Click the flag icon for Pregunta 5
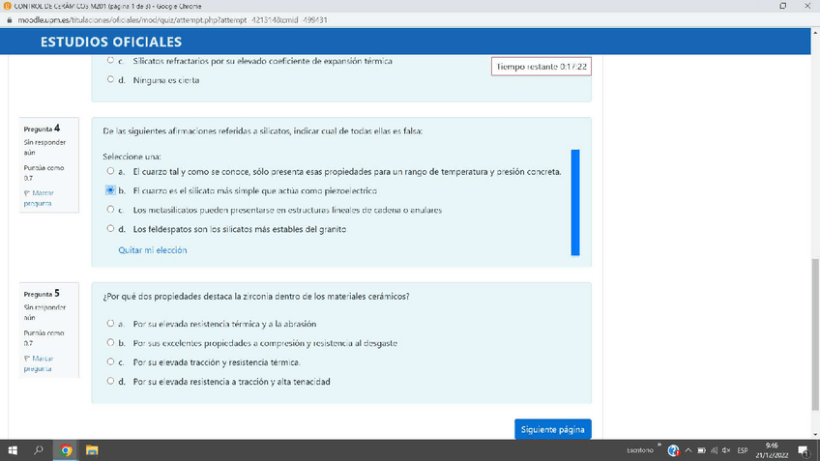Viewport: 820px width, 461px height. pyautogui.click(x=27, y=359)
